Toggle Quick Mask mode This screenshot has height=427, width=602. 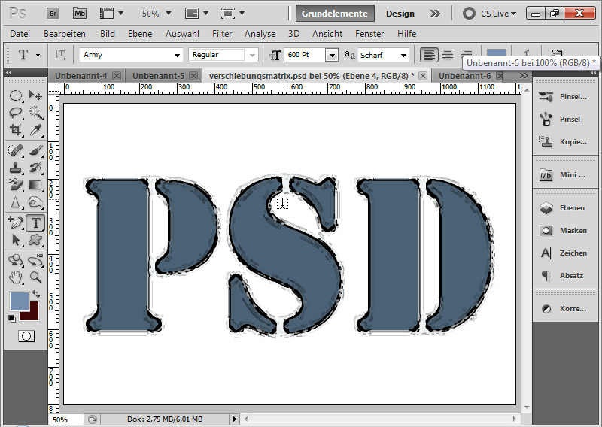(x=26, y=335)
